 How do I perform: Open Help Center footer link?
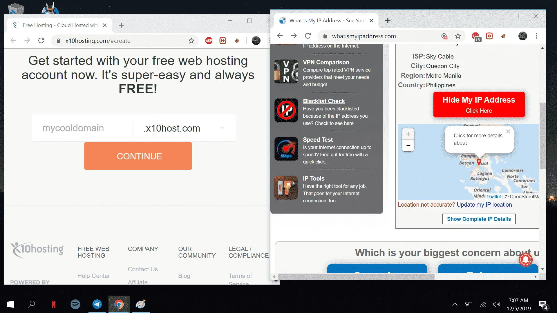[x=93, y=276]
